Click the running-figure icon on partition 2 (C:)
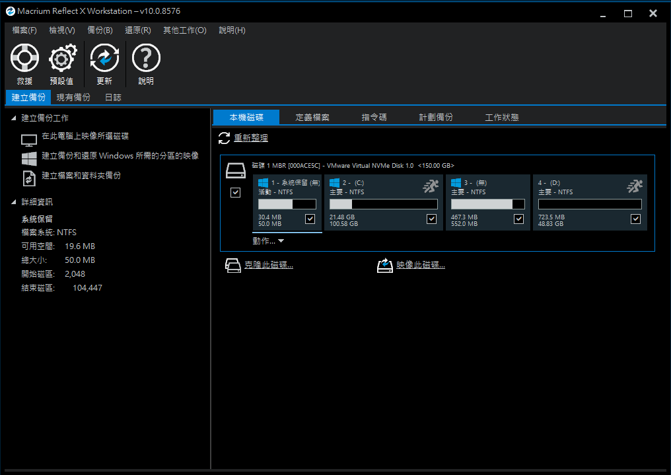Viewport: 671px width, 475px height. 431,186
